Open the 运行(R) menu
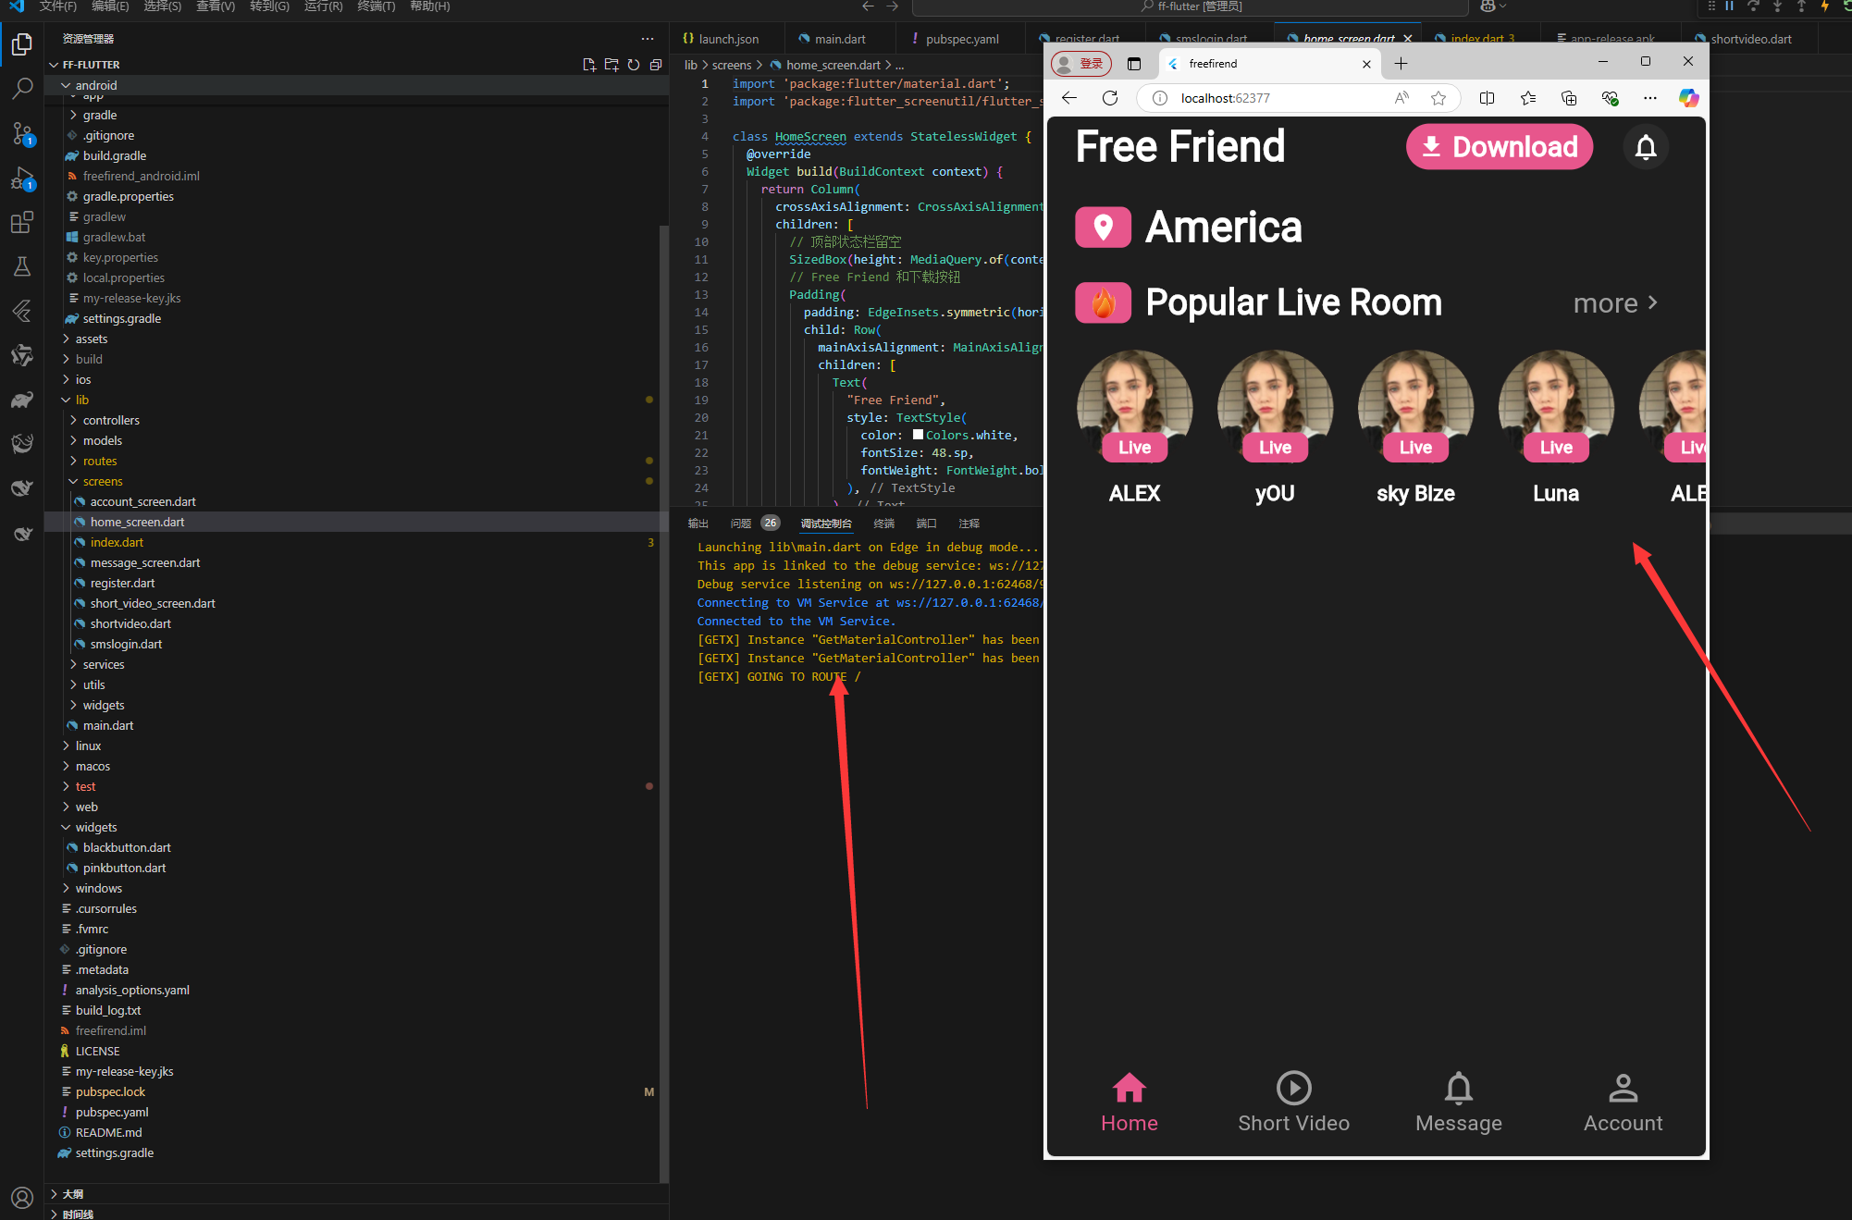The width and height of the screenshot is (1852, 1220). pos(323,6)
